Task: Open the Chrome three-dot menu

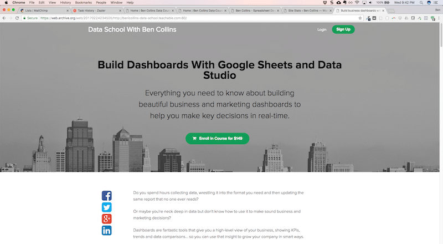Action: coord(439,18)
